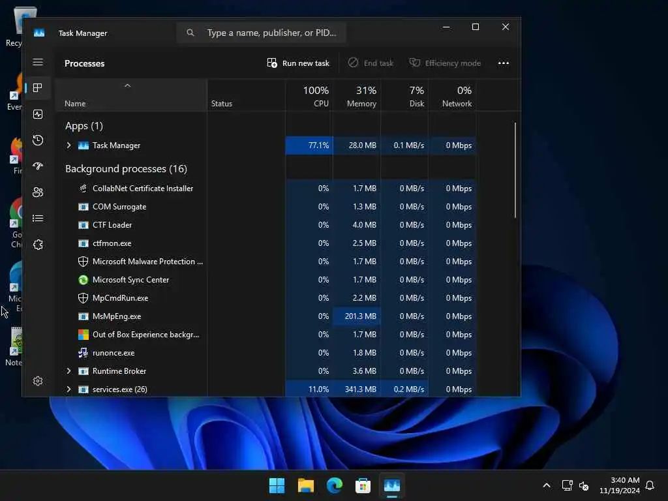
Task: Open File Explorer from taskbar
Action: pyautogui.click(x=306, y=485)
